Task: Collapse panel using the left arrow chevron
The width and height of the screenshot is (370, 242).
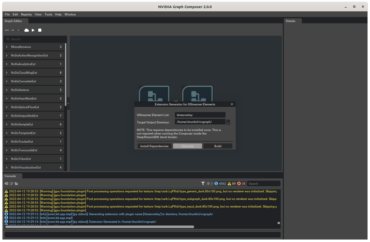Action: (x=68, y=103)
